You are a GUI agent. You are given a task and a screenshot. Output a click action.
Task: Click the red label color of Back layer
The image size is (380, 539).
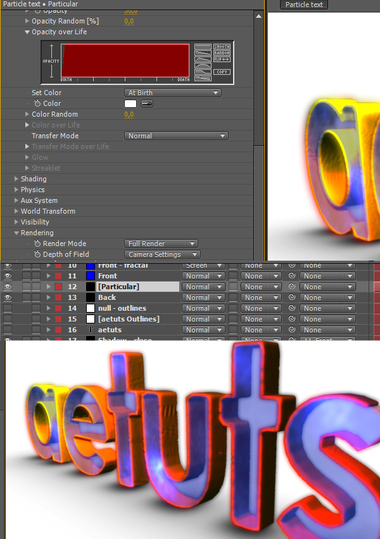pyautogui.click(x=58, y=297)
